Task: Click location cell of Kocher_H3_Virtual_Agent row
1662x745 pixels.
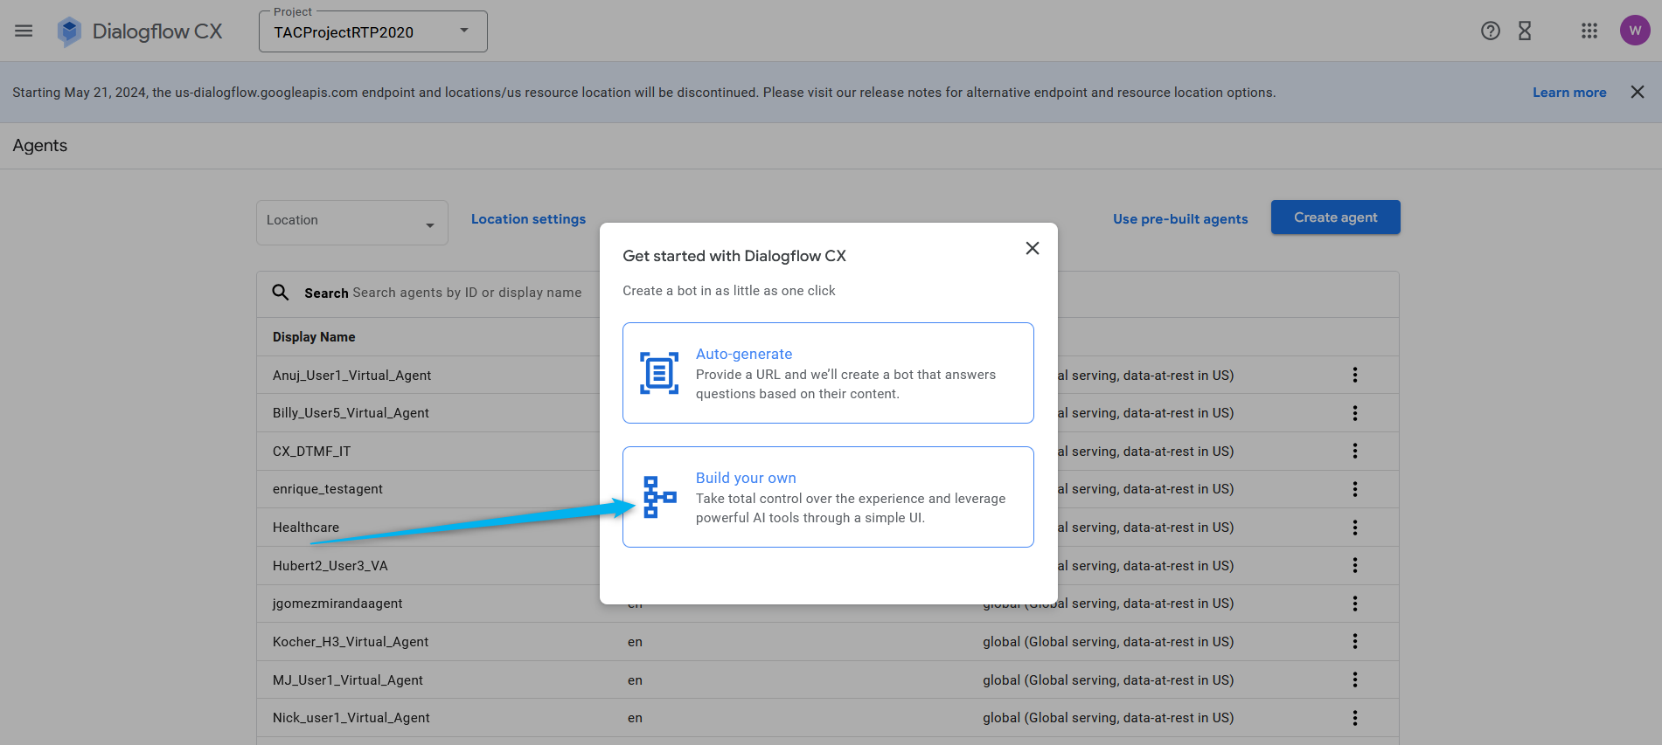Action: pos(1108,642)
